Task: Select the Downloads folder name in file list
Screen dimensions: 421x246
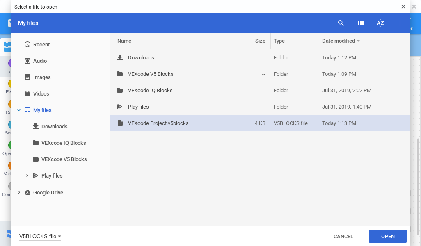Action: [x=141, y=58]
